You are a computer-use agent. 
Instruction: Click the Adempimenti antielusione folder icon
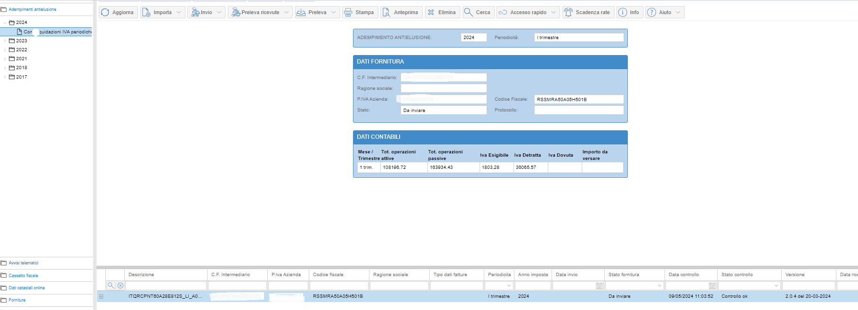4,9
